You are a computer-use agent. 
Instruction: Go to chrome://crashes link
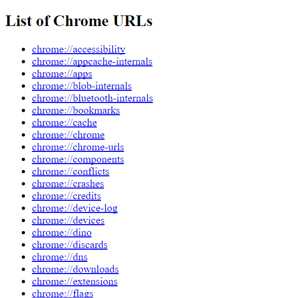click(x=68, y=184)
